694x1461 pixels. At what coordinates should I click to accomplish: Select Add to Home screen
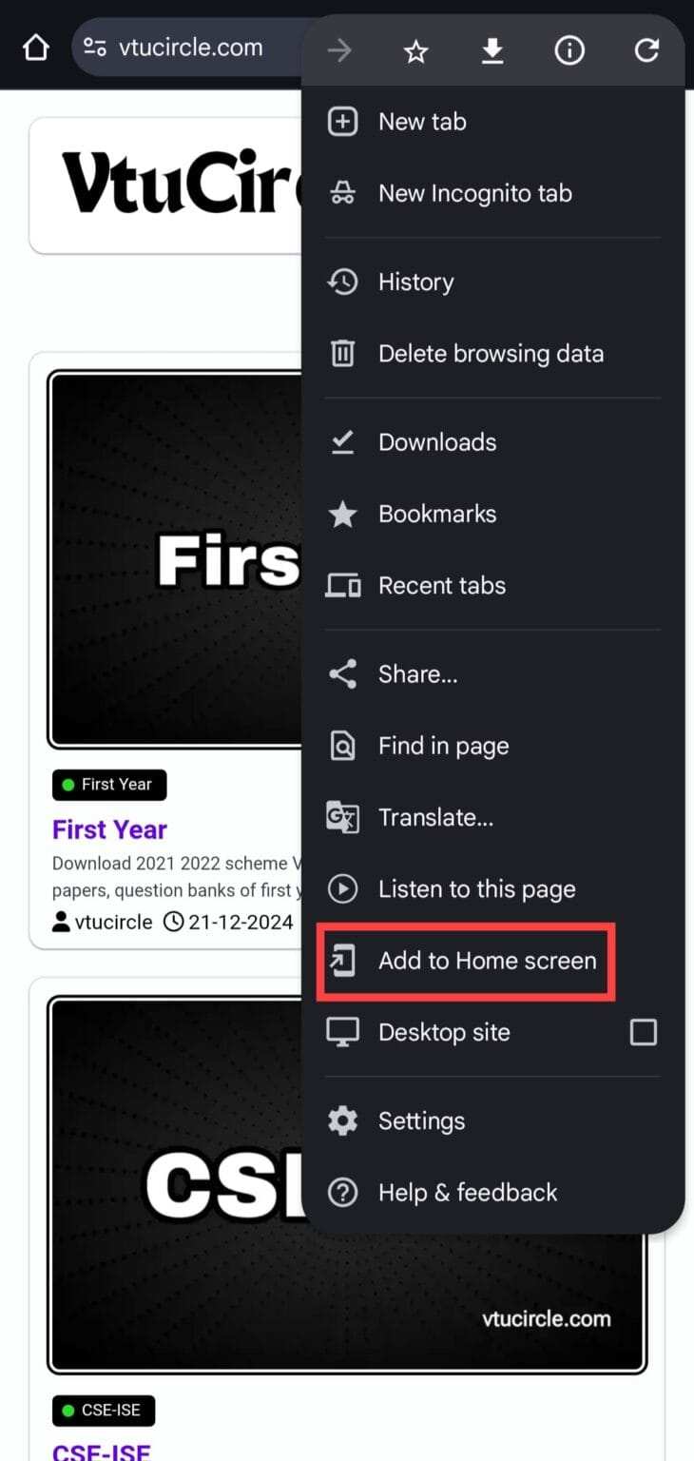(492, 961)
